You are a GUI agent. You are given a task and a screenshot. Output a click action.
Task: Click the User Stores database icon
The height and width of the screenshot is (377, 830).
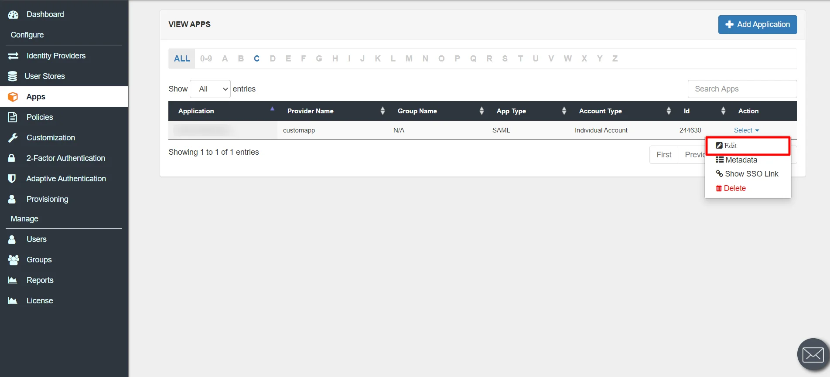click(13, 76)
